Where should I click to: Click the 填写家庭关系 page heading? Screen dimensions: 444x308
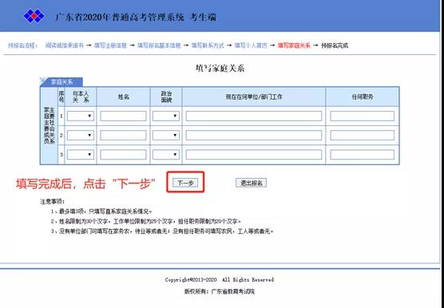220,68
